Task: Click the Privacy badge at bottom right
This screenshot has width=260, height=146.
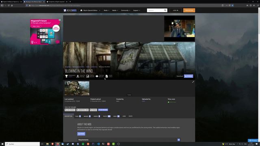Action: coord(253,140)
